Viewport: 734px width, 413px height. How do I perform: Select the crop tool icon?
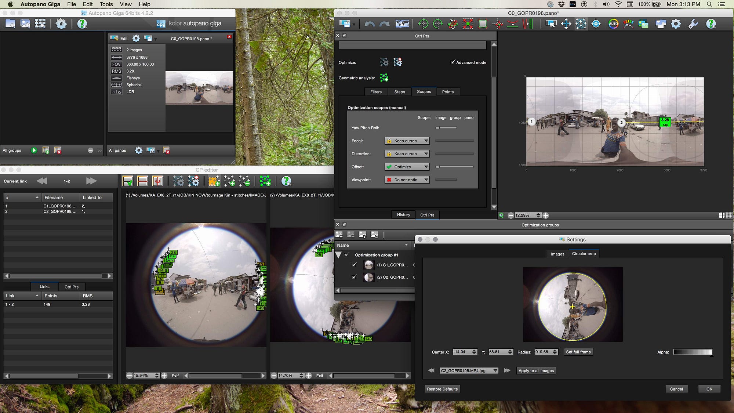[483, 24]
